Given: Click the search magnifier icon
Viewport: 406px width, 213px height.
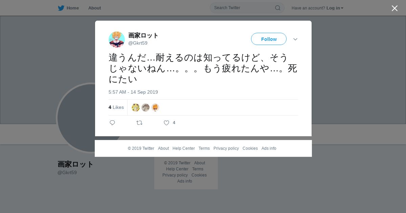Looking at the screenshot, I should coord(277,8).
